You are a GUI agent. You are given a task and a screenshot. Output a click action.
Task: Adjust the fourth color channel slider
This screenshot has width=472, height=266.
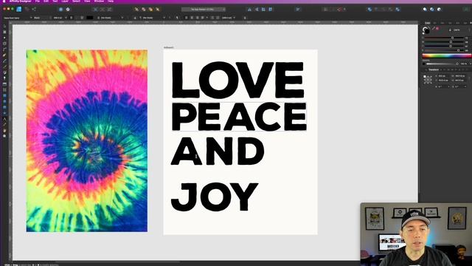pyautogui.click(x=444, y=50)
